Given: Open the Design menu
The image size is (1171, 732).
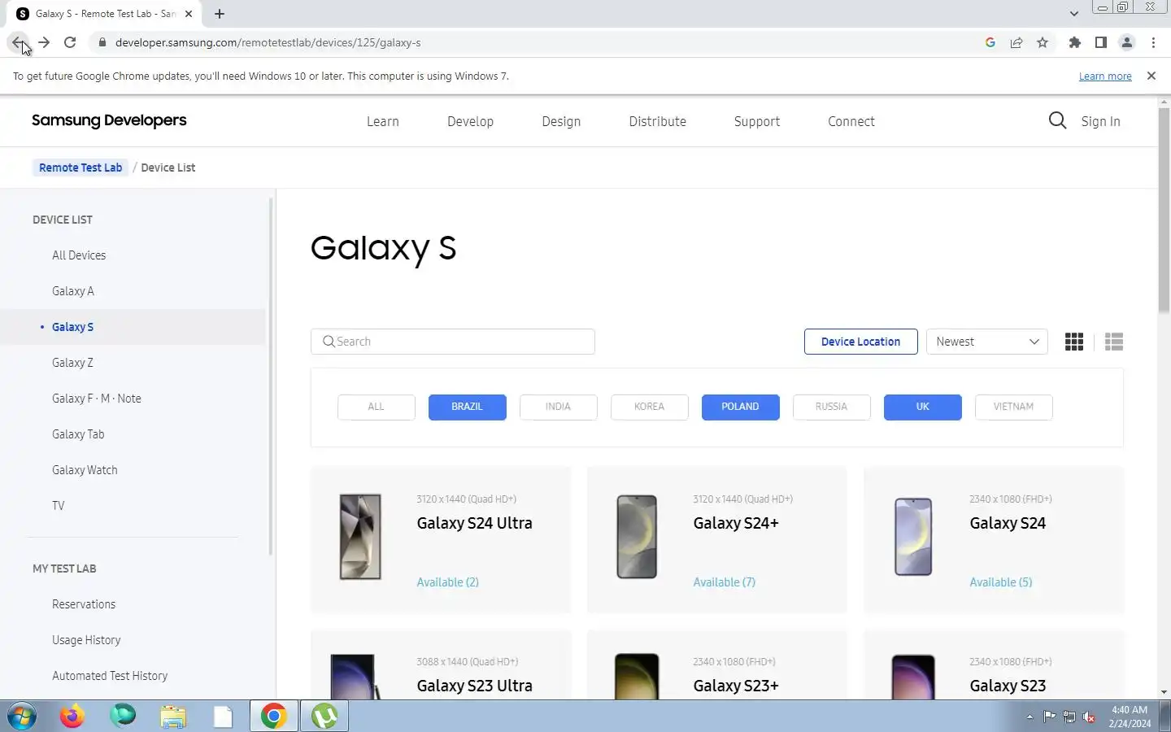Looking at the screenshot, I should pos(561,121).
